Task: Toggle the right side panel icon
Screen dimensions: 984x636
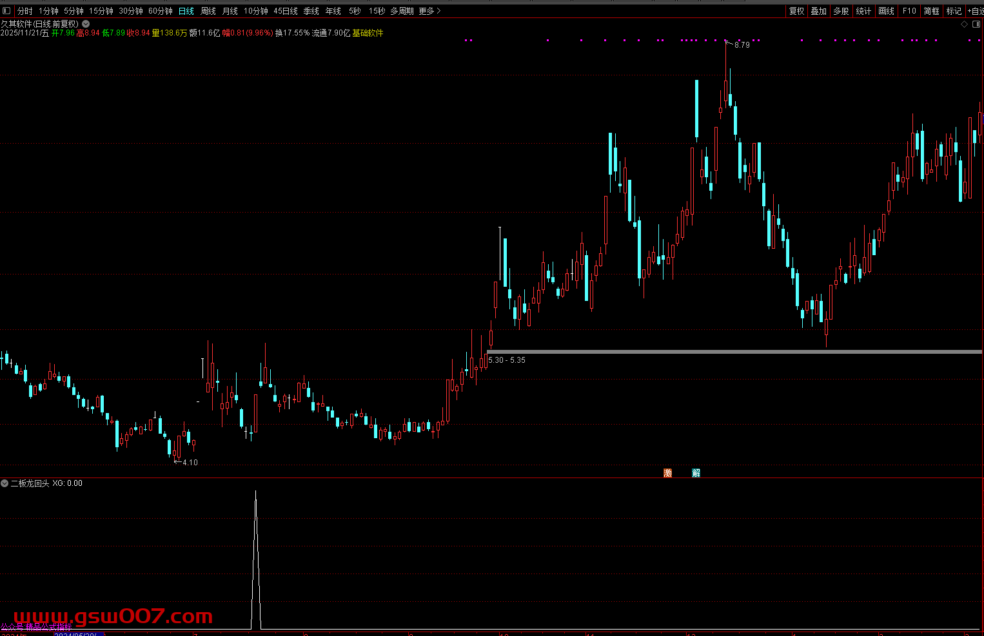Action: [976, 24]
